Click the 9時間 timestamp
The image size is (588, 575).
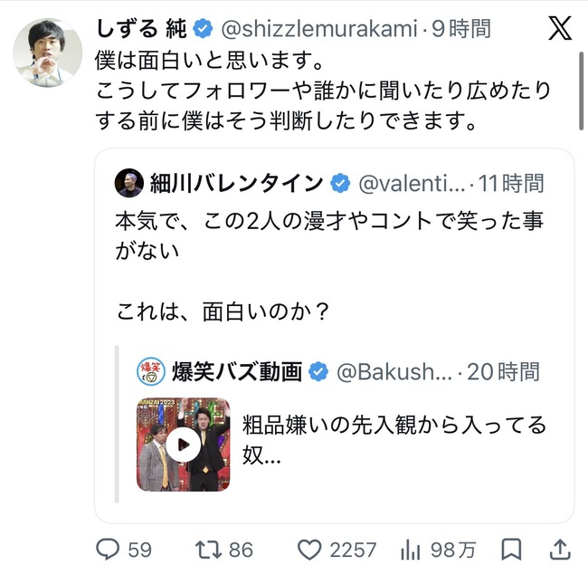pyautogui.click(x=460, y=29)
